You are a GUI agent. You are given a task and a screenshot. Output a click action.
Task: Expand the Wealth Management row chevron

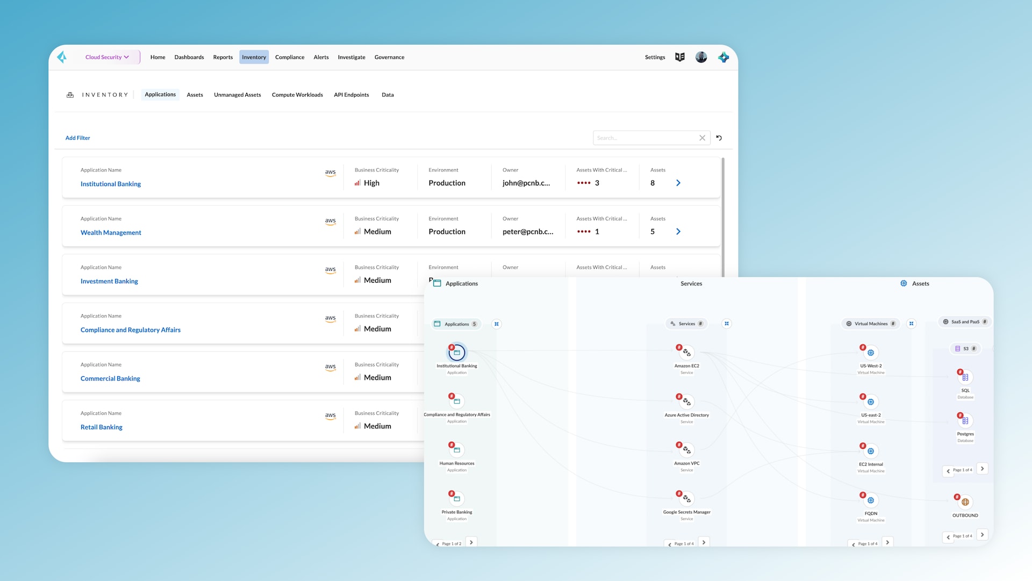(x=678, y=232)
